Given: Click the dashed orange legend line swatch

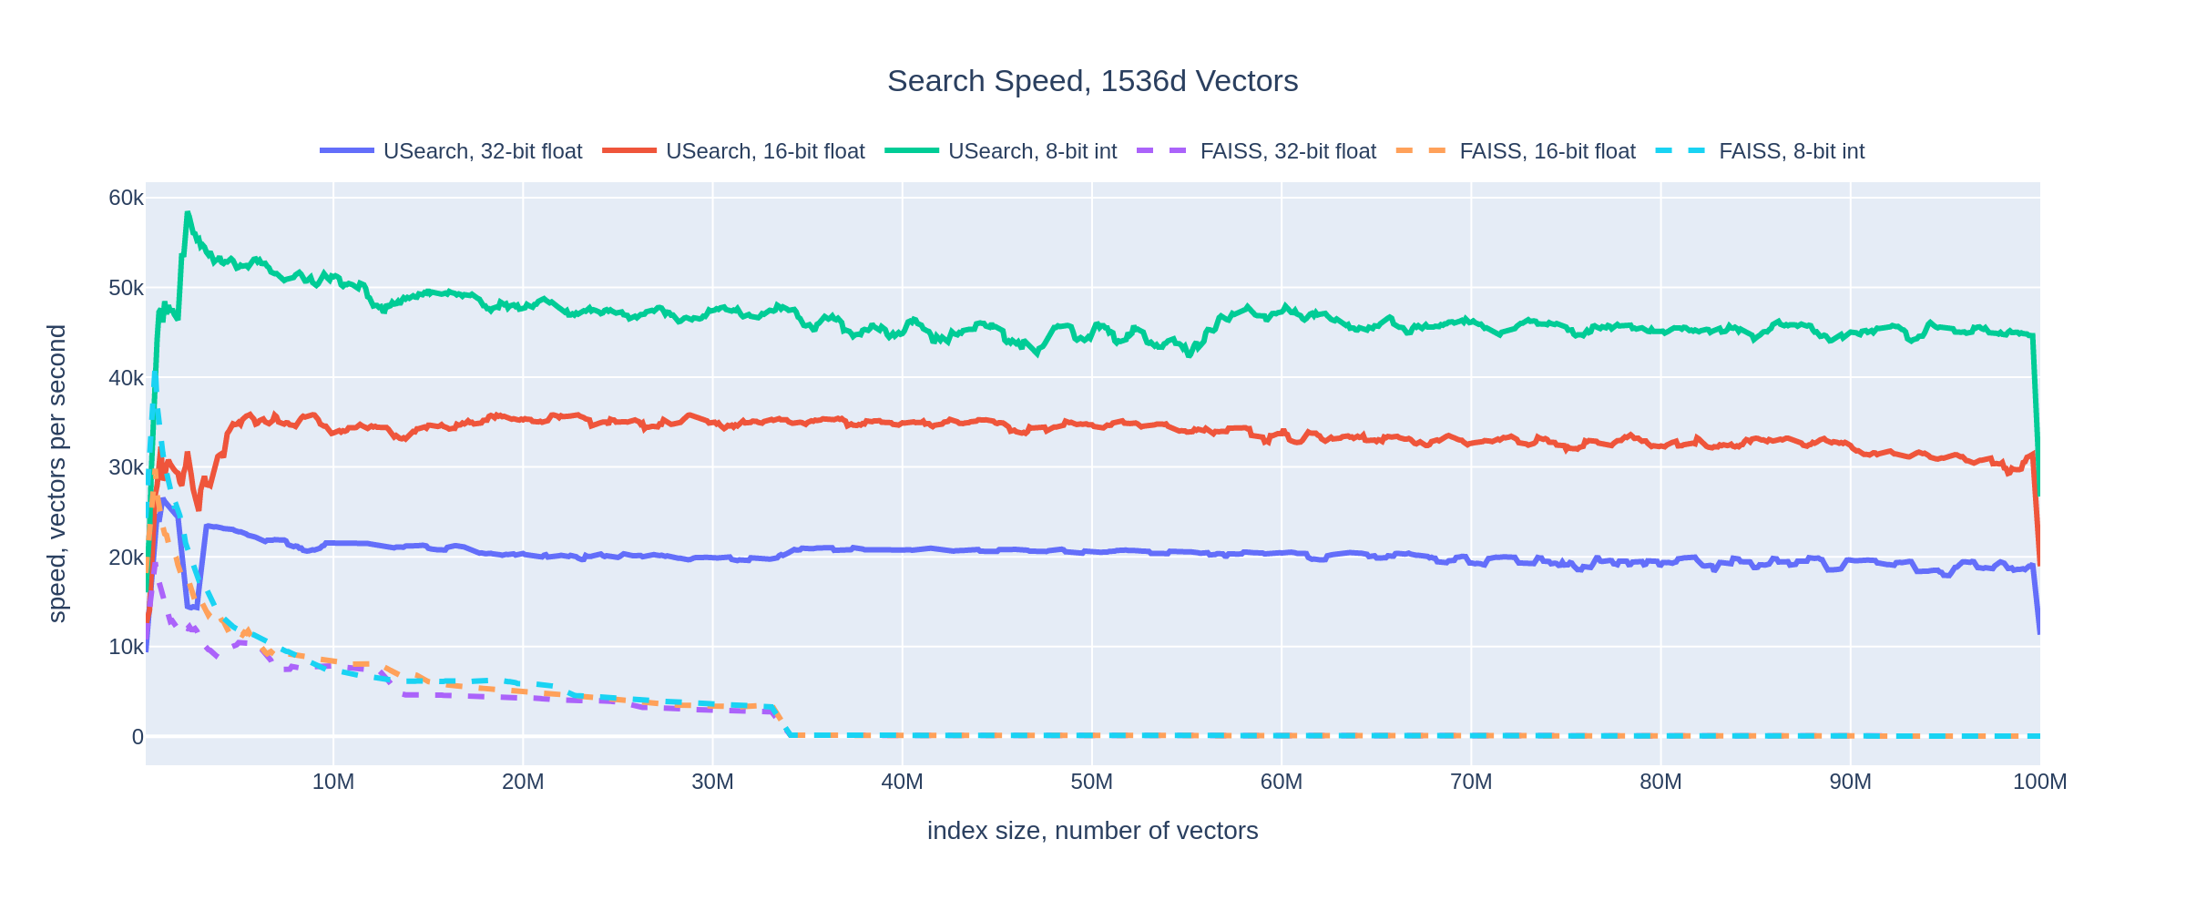Looking at the screenshot, I should pos(1423,150).
